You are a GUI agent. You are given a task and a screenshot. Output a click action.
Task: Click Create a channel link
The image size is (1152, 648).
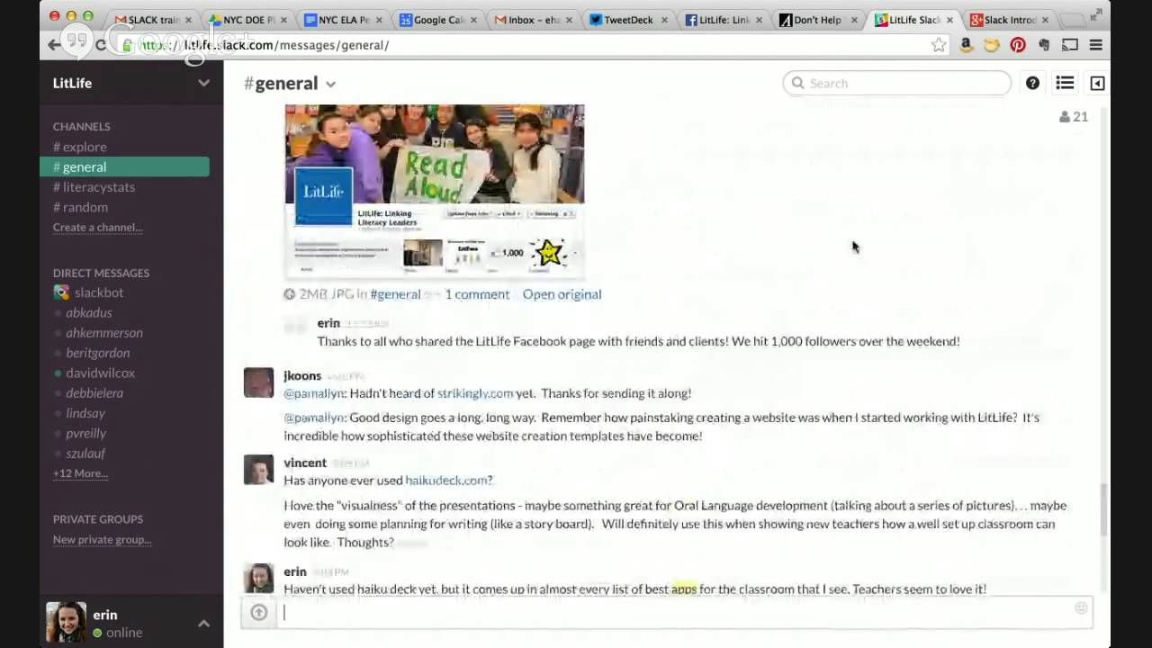click(x=97, y=227)
